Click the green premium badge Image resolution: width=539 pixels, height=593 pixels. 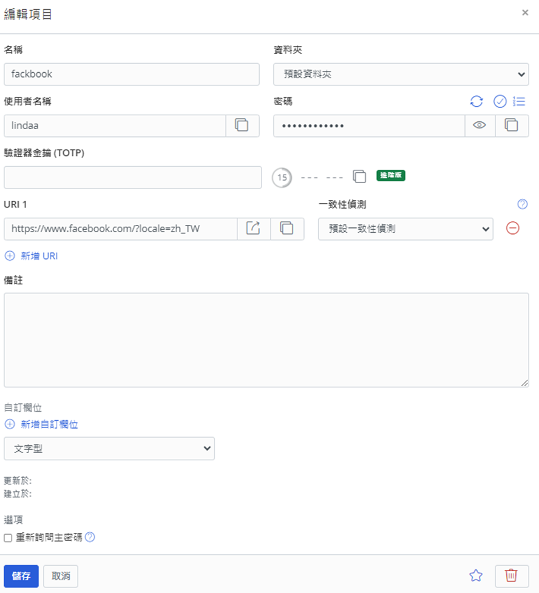[391, 175]
